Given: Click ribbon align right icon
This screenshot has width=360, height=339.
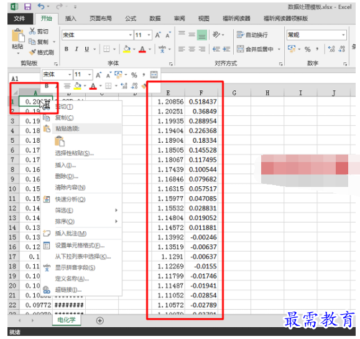Looking at the screenshot, I should pyautogui.click(x=202, y=49).
